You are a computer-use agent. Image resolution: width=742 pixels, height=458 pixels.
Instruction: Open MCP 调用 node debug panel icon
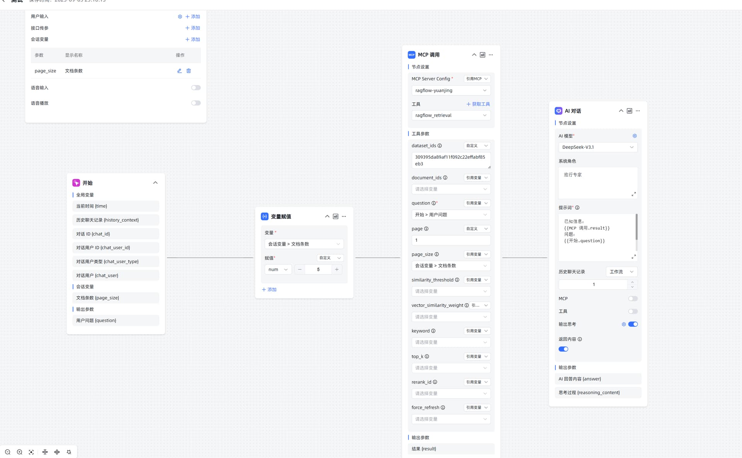[x=482, y=55]
